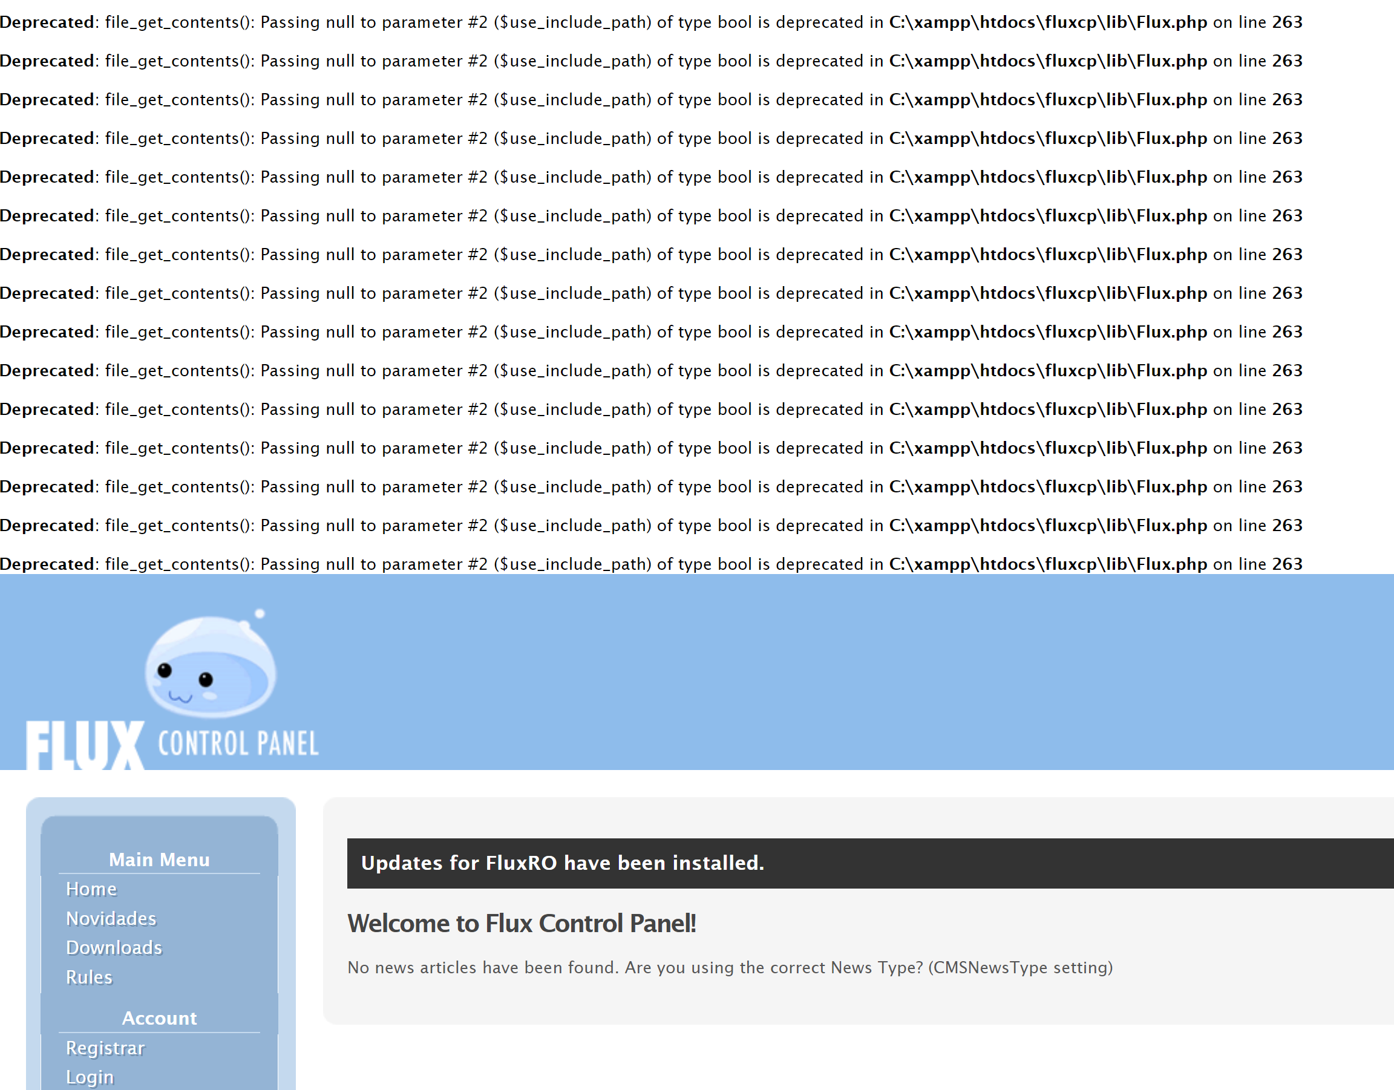Click the Main Menu section heading
Screen dimensions: 1394x1090
159,860
